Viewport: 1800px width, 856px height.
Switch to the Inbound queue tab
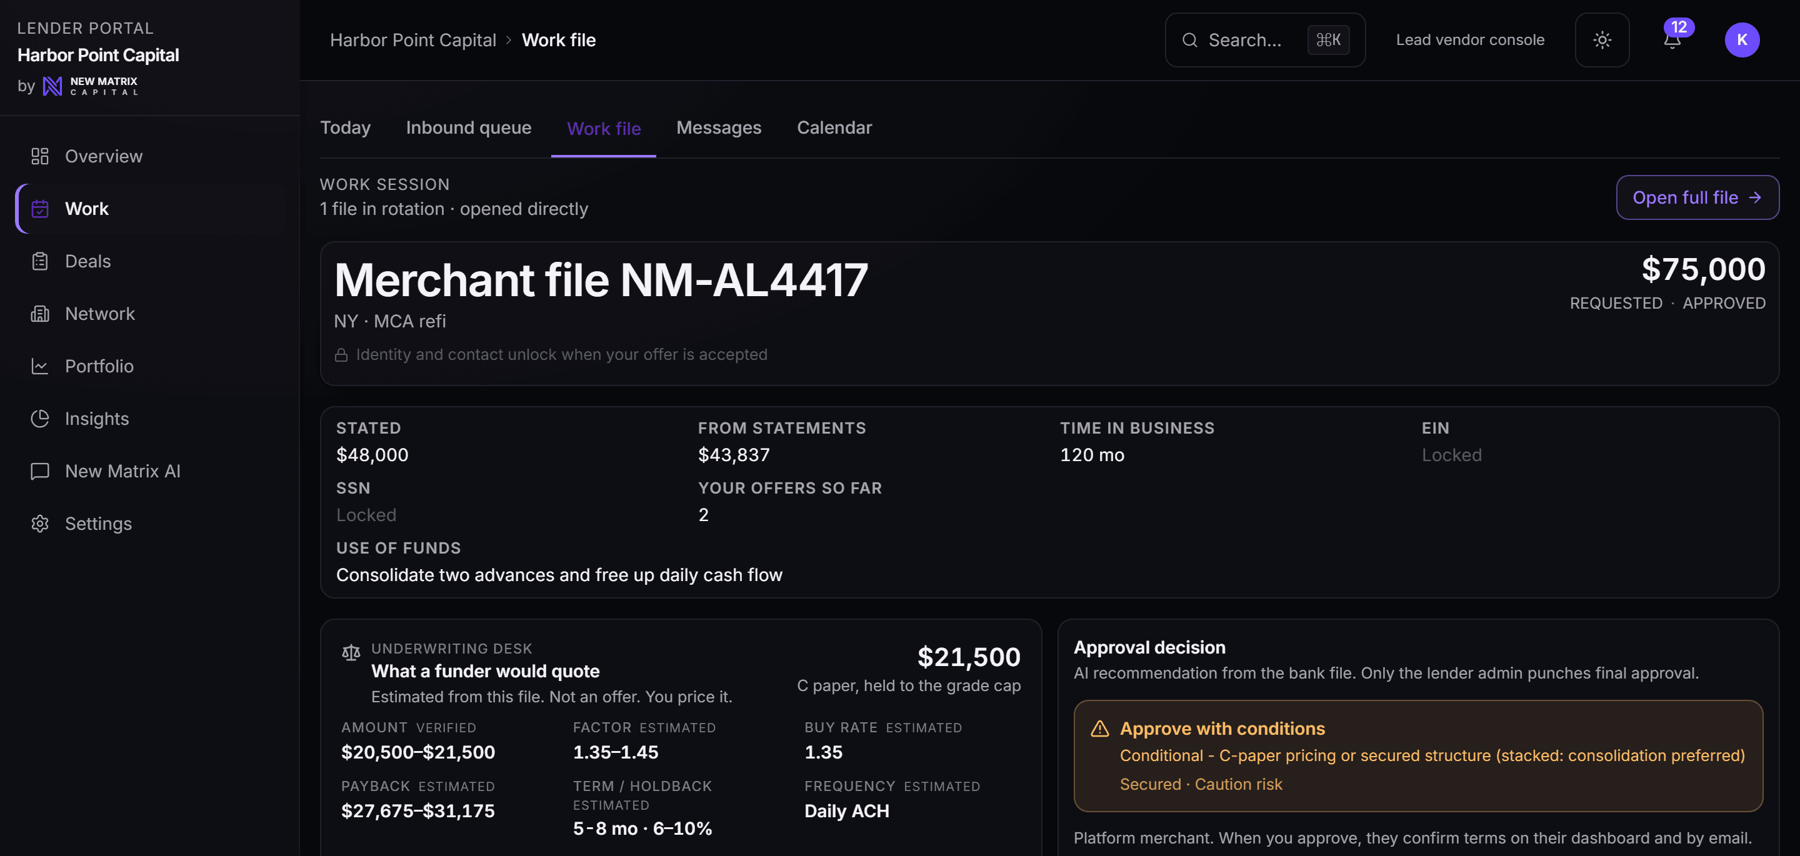coord(468,128)
